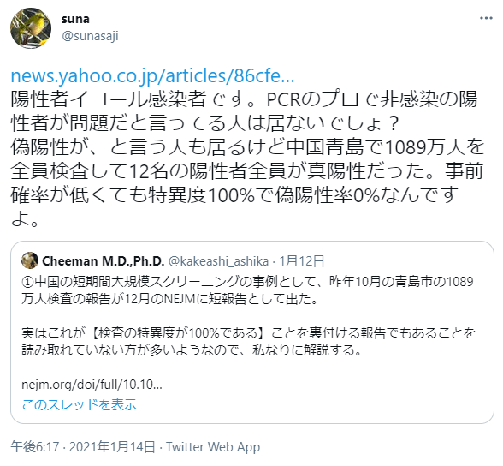Click the quoted line about 検査の特異度が100%
Image resolution: width=503 pixels, height=466 pixels.
[x=248, y=333]
